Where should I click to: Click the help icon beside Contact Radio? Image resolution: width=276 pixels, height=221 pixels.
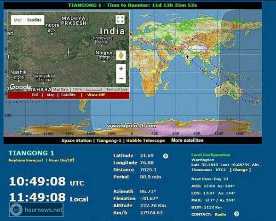coord(236,214)
